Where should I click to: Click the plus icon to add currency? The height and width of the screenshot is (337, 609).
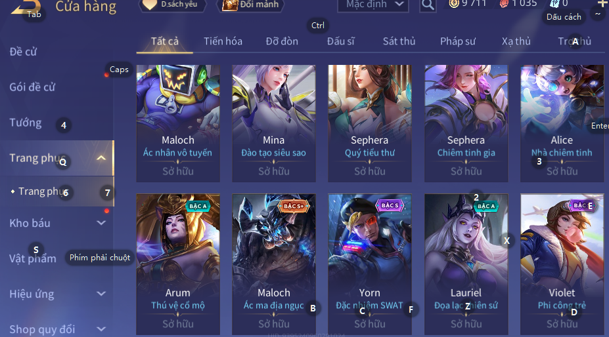(x=602, y=3)
